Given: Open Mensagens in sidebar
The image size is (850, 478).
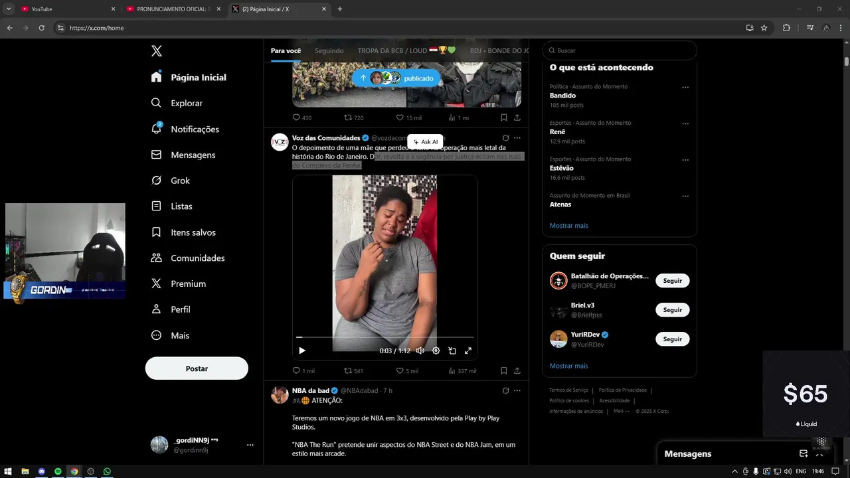Looking at the screenshot, I should 183,155.
